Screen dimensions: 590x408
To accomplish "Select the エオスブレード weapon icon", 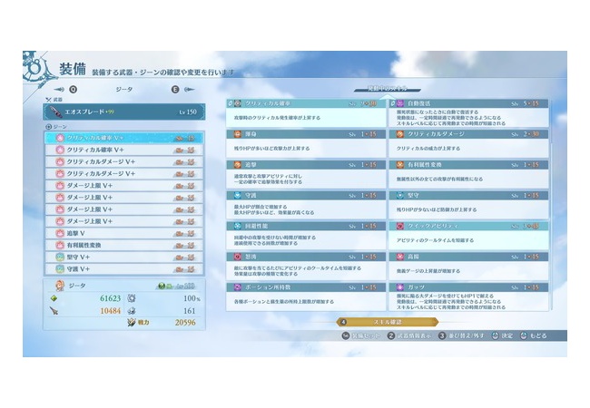I will (55, 112).
